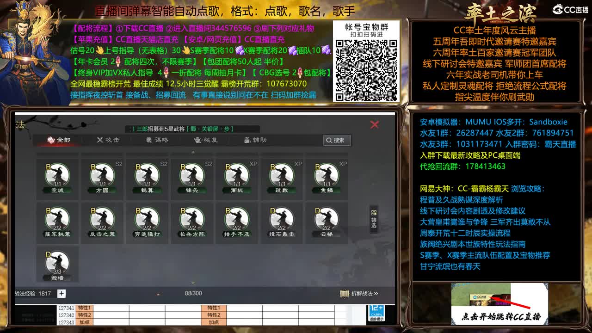Open the 筛选 filter panel
The image size is (592, 333).
pos(374,219)
